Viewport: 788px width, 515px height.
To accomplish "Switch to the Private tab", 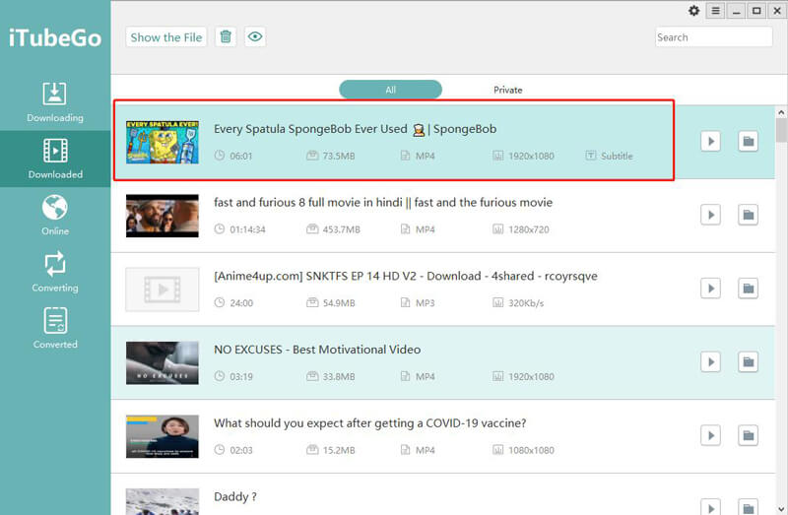I will pos(507,90).
